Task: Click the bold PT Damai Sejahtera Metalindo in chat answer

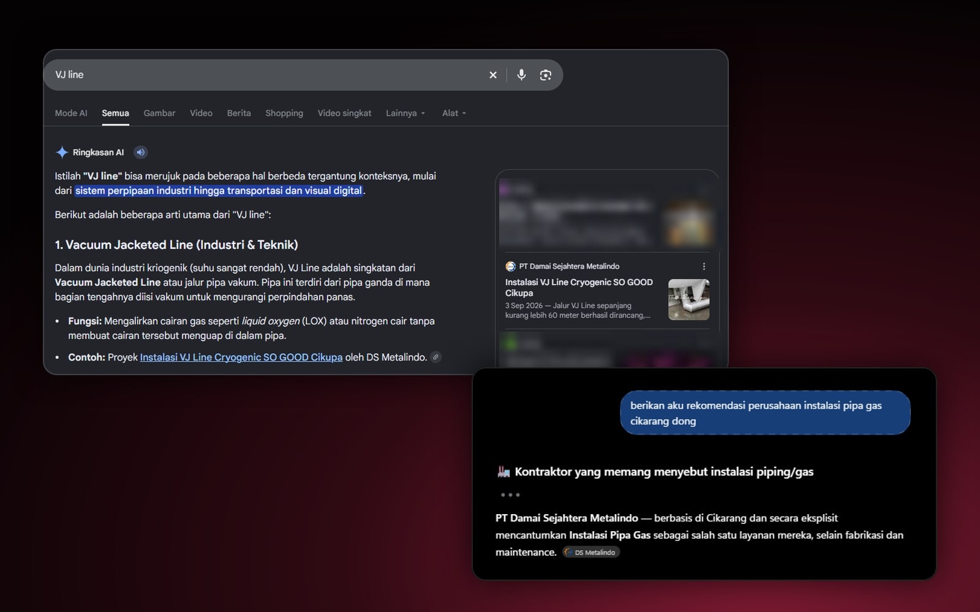Action: 567,518
